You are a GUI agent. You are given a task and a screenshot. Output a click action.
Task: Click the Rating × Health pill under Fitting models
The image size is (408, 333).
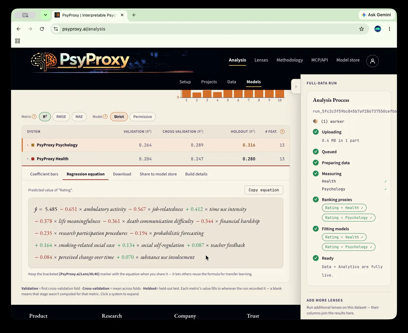tap(344, 237)
